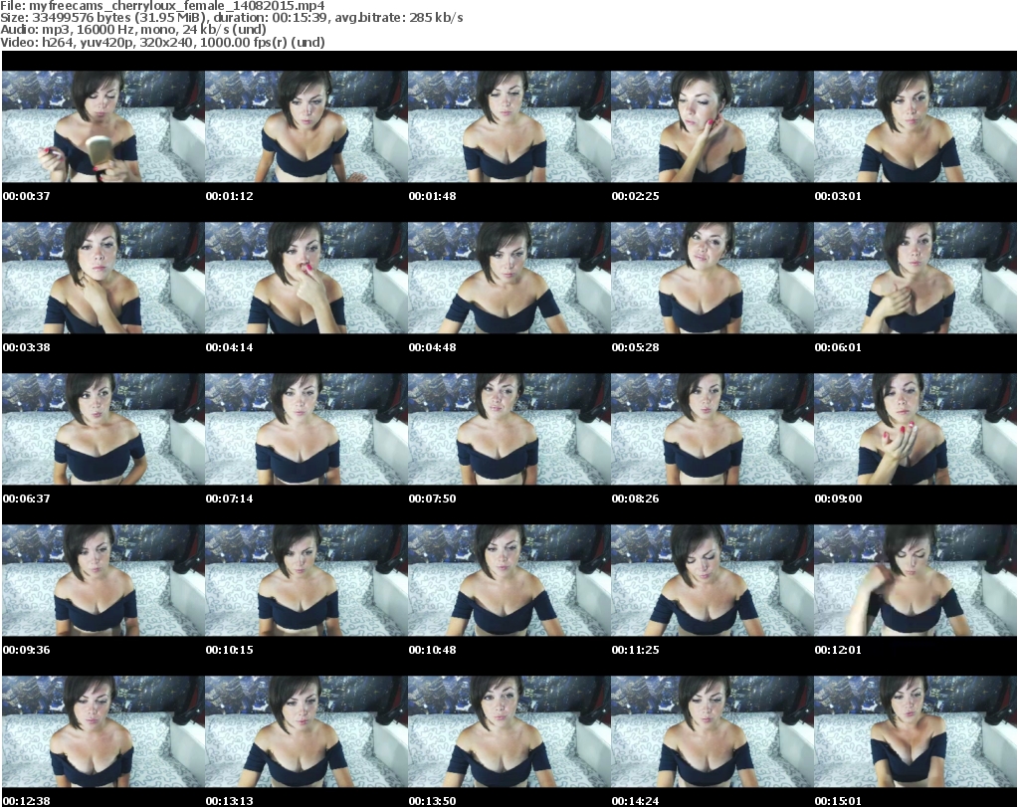The height and width of the screenshot is (807, 1019).
Task: Click the timestamp label '00:12:01'
Action: 838,650
